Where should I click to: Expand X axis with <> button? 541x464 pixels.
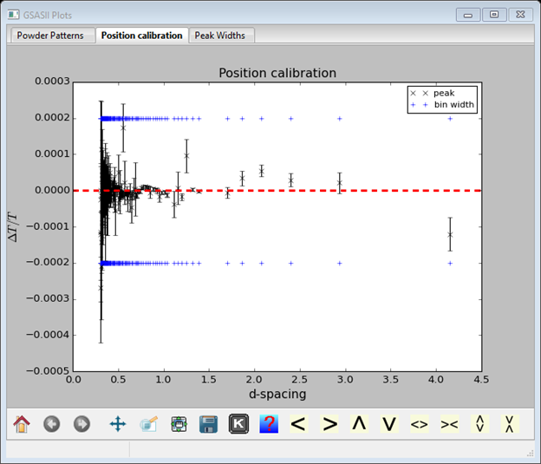[419, 424]
